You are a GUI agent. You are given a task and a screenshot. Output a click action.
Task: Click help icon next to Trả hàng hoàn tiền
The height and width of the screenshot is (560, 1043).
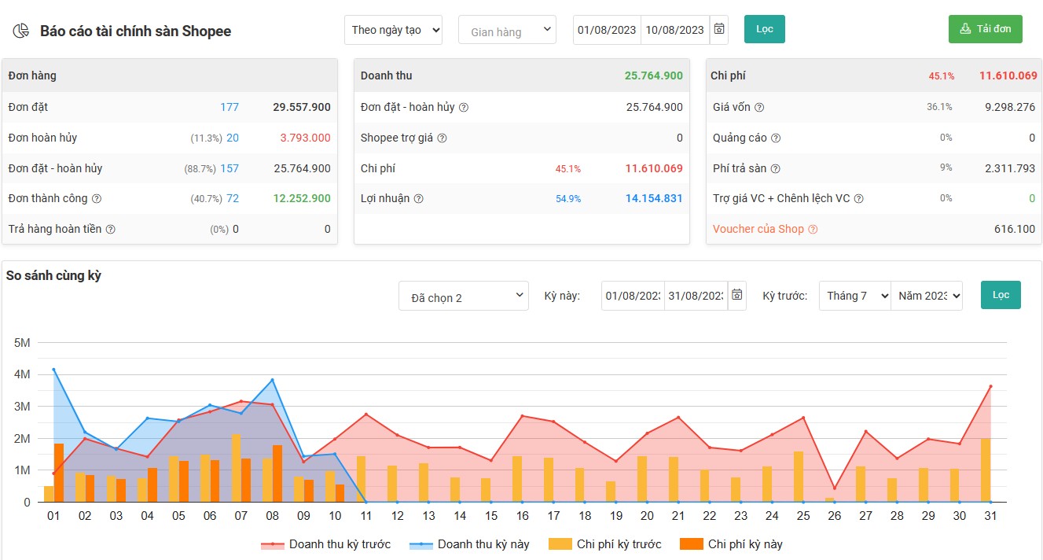click(x=111, y=230)
